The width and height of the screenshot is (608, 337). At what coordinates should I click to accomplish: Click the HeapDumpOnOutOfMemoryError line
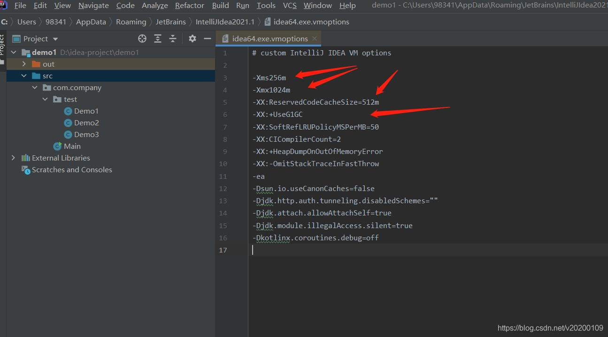(x=317, y=152)
